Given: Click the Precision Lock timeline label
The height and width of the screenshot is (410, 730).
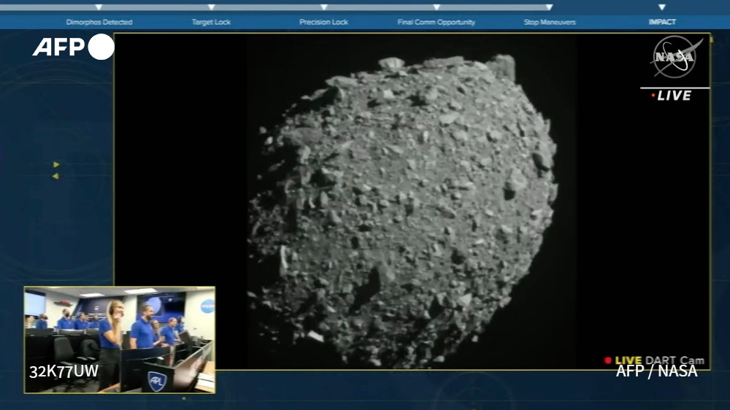Looking at the screenshot, I should tap(323, 22).
